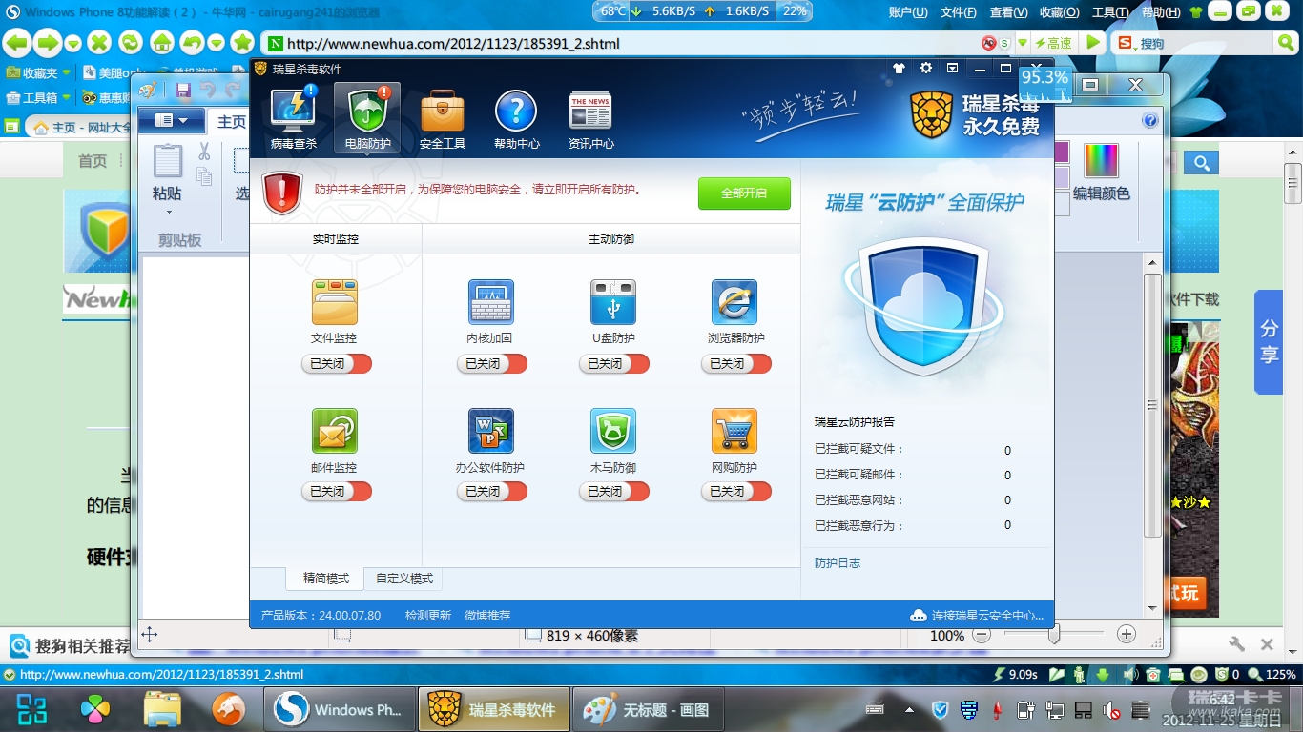Screen dimensions: 1303x732
Task: Turn on the 邮件监控 switch
Action: coord(336,492)
